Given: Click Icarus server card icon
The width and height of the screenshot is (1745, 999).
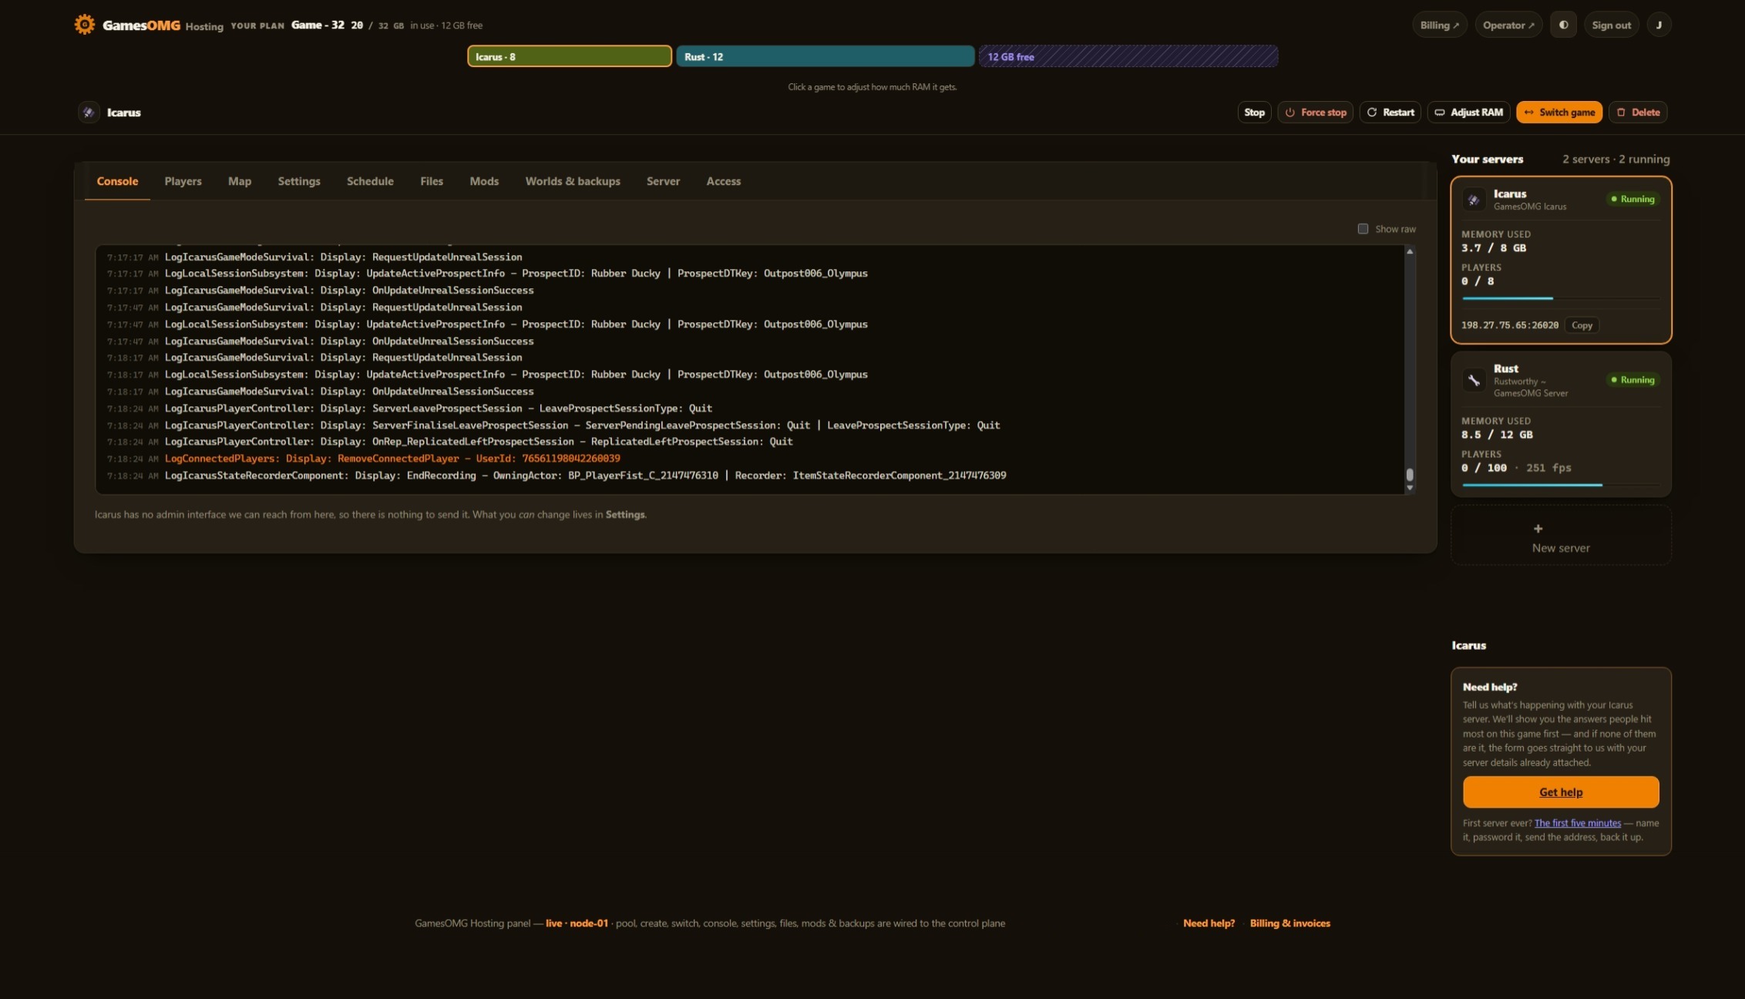Looking at the screenshot, I should point(1474,200).
